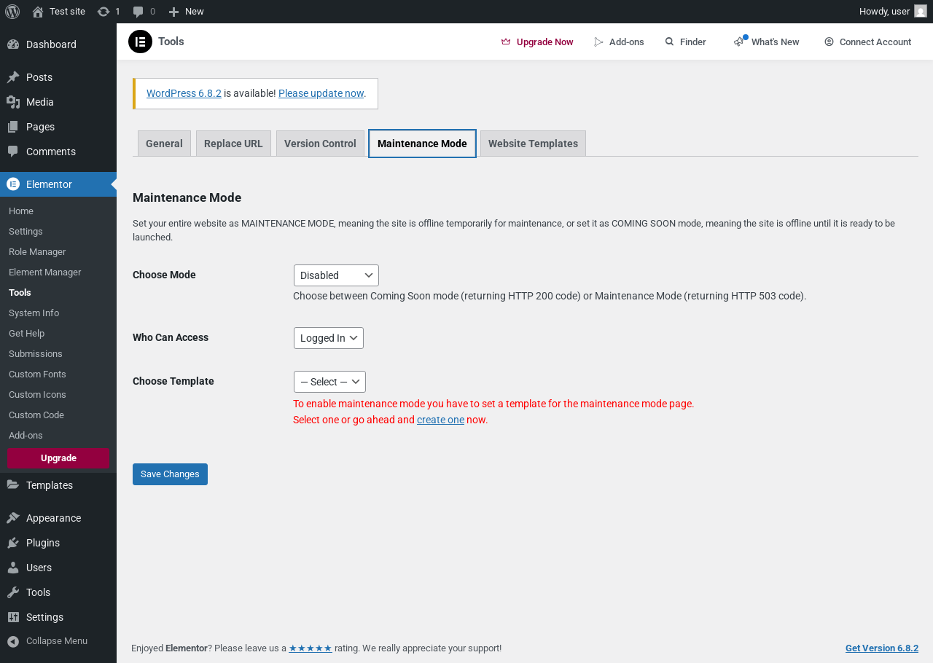The height and width of the screenshot is (663, 933).
Task: Open the Who Can Access dropdown
Action: [329, 338]
